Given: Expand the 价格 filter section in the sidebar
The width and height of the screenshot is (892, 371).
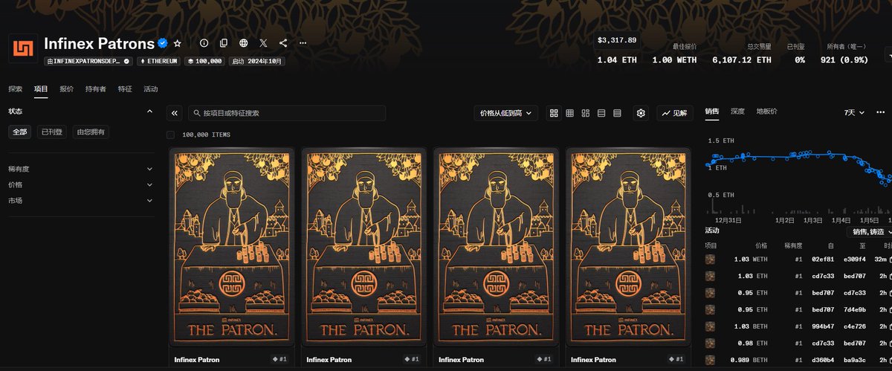Looking at the screenshot, I should (80, 184).
